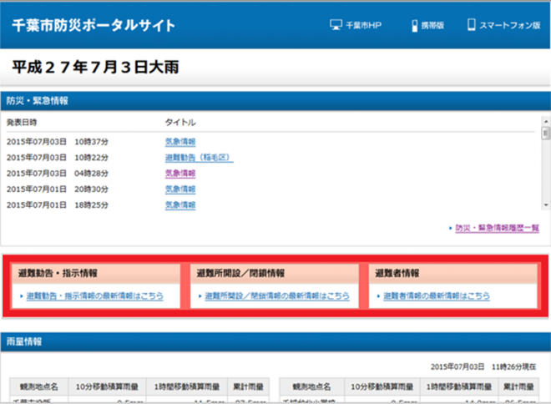Click the 発表日時 column header
The image size is (551, 404).
[22, 122]
